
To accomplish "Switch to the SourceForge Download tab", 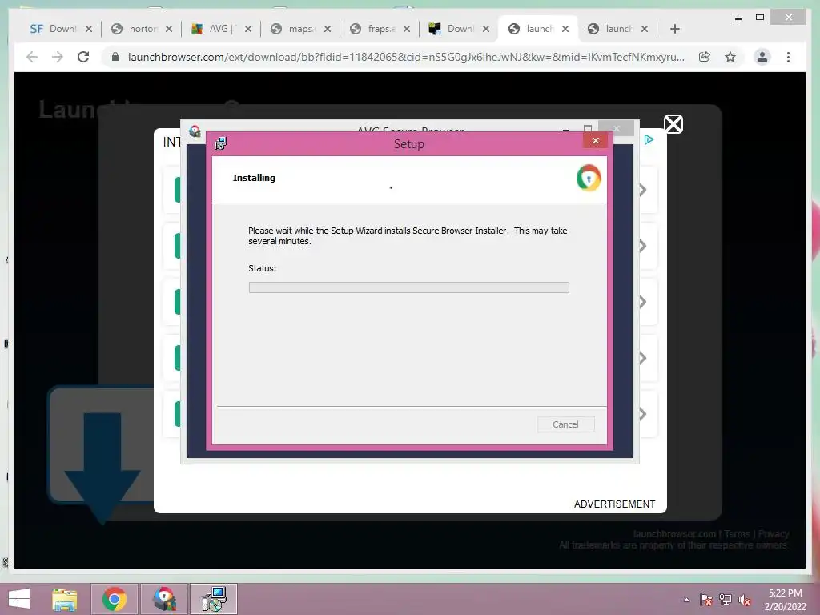I will pyautogui.click(x=52, y=29).
